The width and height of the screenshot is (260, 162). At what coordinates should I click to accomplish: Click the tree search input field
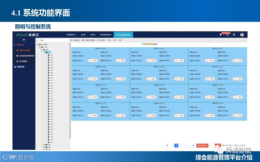53,40
